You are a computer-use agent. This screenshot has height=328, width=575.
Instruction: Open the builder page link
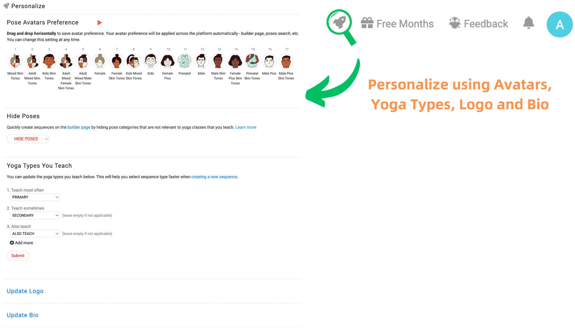79,127
